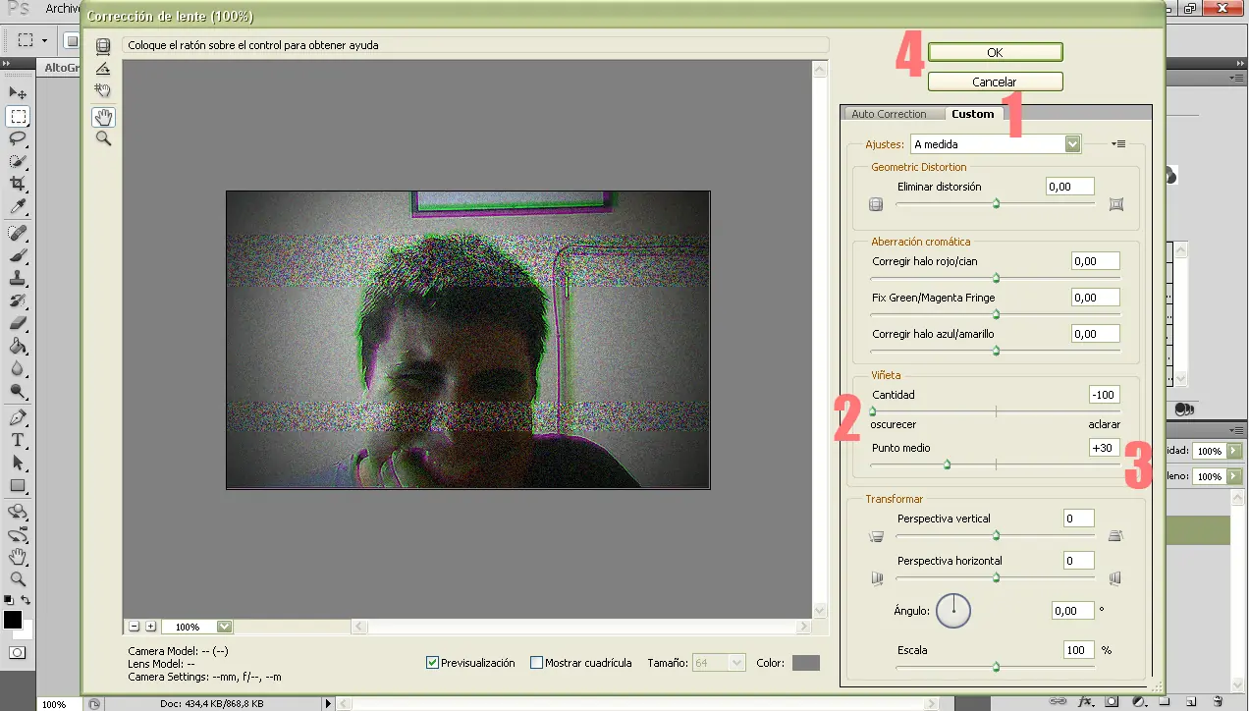Open the preview zoom 100% dropdown

(224, 627)
